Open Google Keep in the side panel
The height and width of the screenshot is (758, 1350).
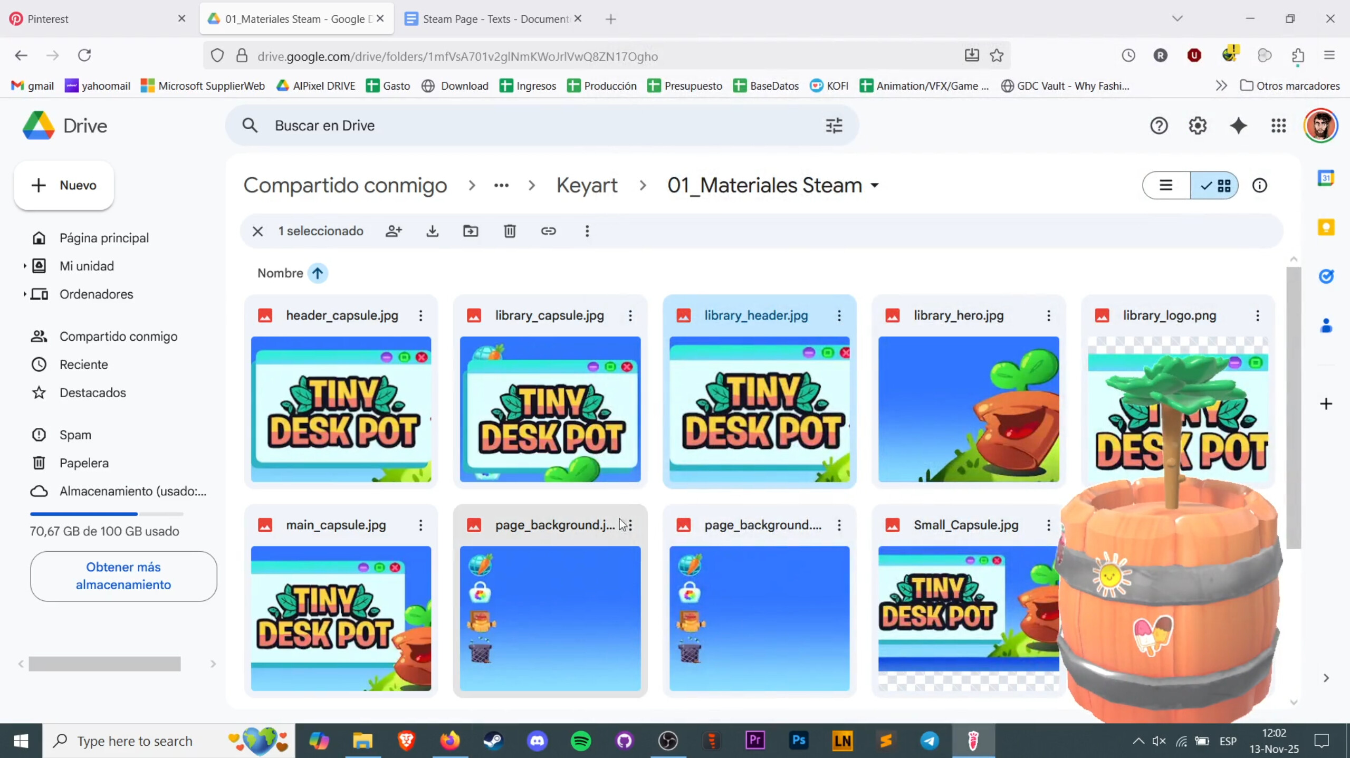(x=1326, y=226)
